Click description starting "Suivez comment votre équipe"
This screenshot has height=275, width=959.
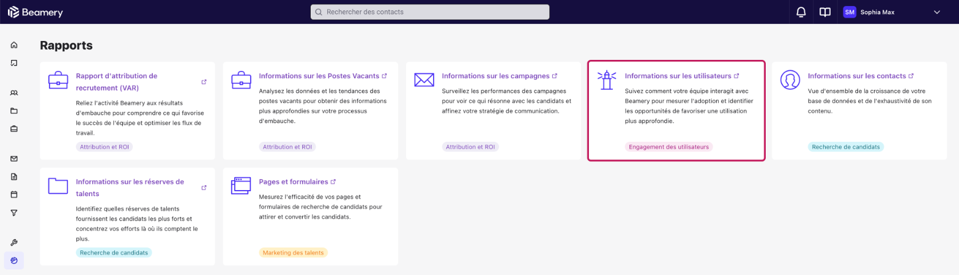[689, 106]
